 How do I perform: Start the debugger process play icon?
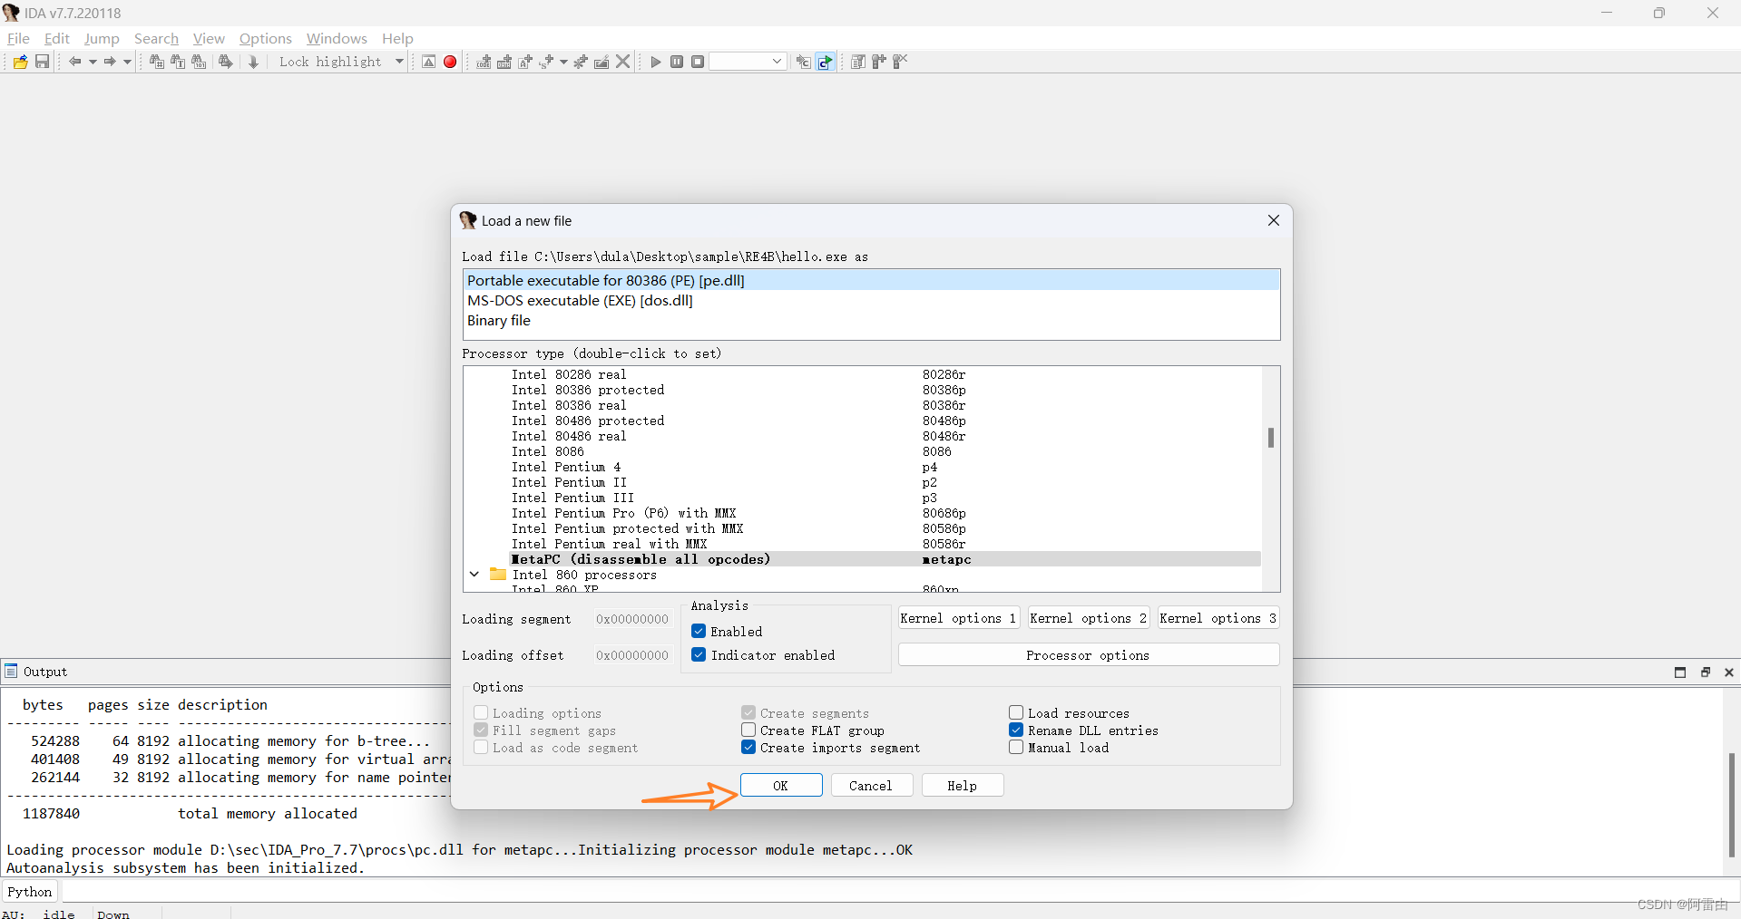coord(656,62)
